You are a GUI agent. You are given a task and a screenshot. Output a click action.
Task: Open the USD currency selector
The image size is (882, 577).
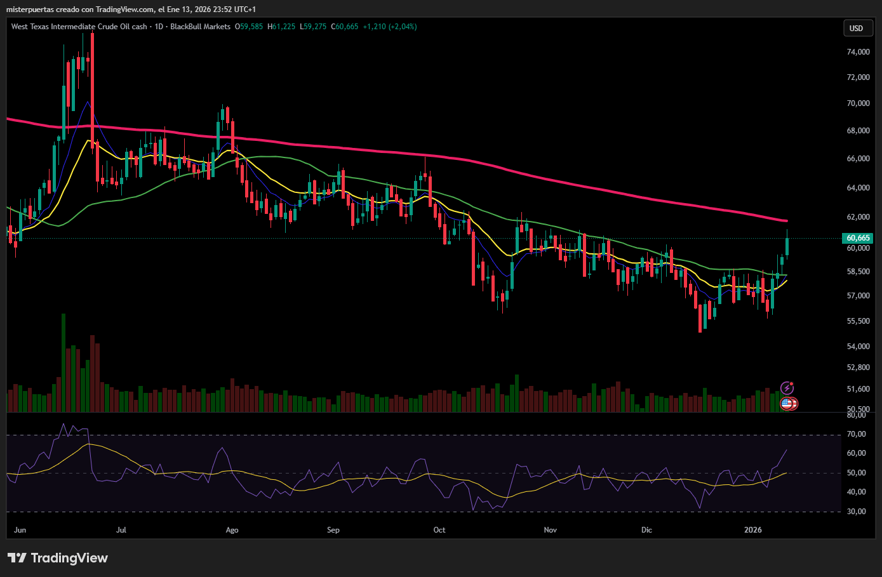pos(857,28)
